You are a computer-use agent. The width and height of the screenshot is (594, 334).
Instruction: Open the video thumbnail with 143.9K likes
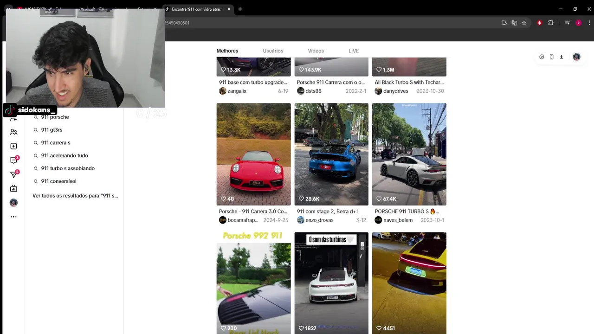click(x=331, y=67)
